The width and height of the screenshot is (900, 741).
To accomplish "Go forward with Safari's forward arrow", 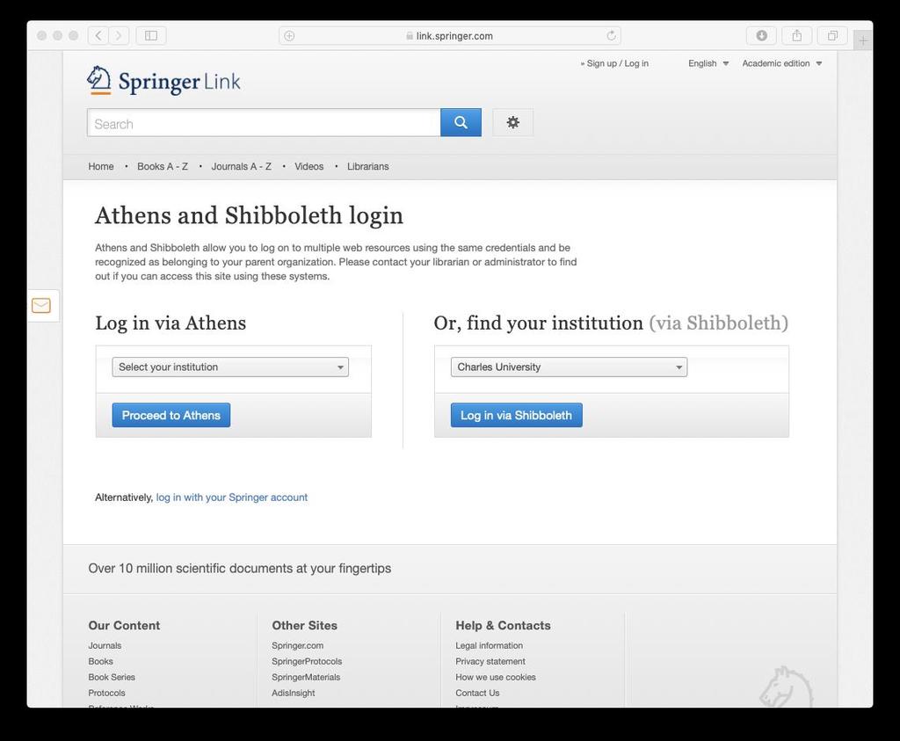I will click(x=119, y=35).
